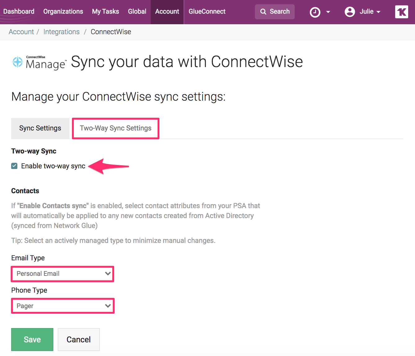Click the magnifying glass search icon
The height and width of the screenshot is (356, 415).
coord(263,12)
